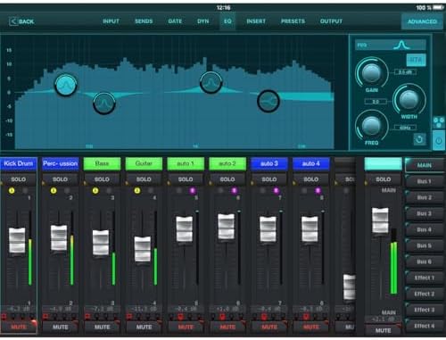446x340 pixels.
Task: Select Bus 2 output
Action: 425,197
